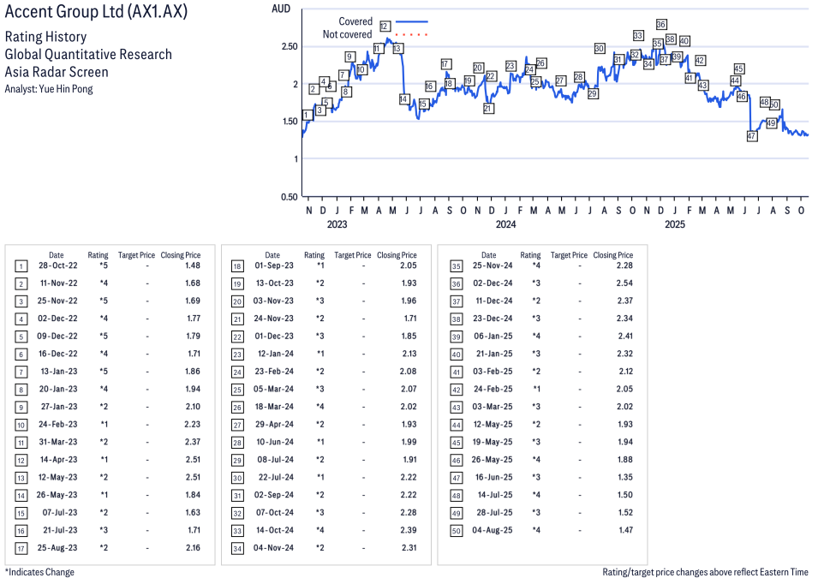The image size is (818, 578).
Task: Select marker 21 on the price chart
Action: coord(488,108)
